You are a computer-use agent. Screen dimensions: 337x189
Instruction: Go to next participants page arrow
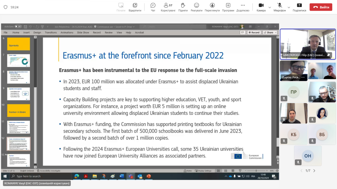click(314, 171)
